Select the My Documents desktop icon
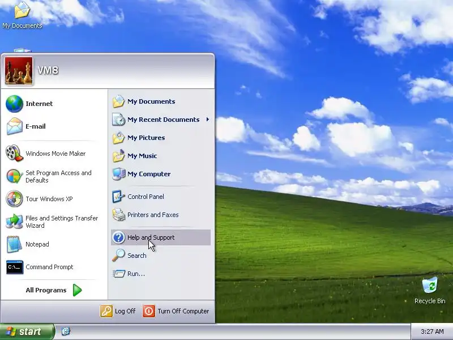This screenshot has width=453, height=340. (22, 10)
